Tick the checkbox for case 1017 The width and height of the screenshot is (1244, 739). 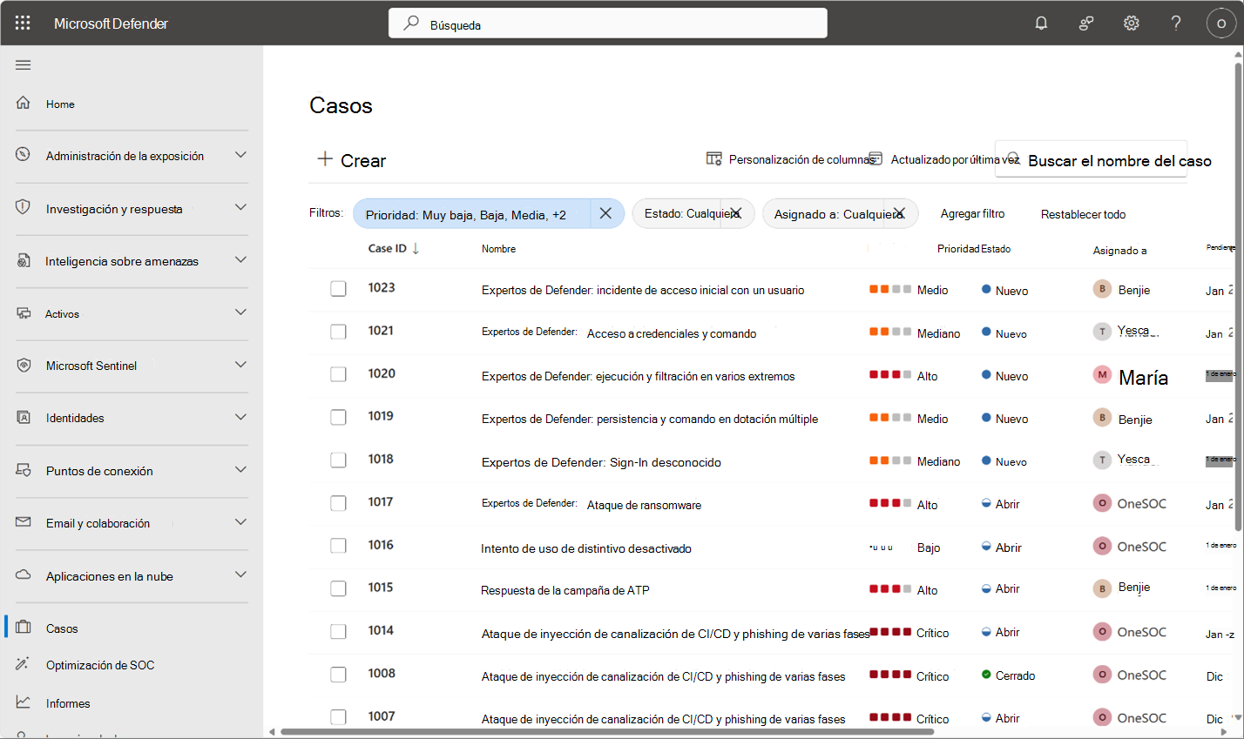pos(338,503)
